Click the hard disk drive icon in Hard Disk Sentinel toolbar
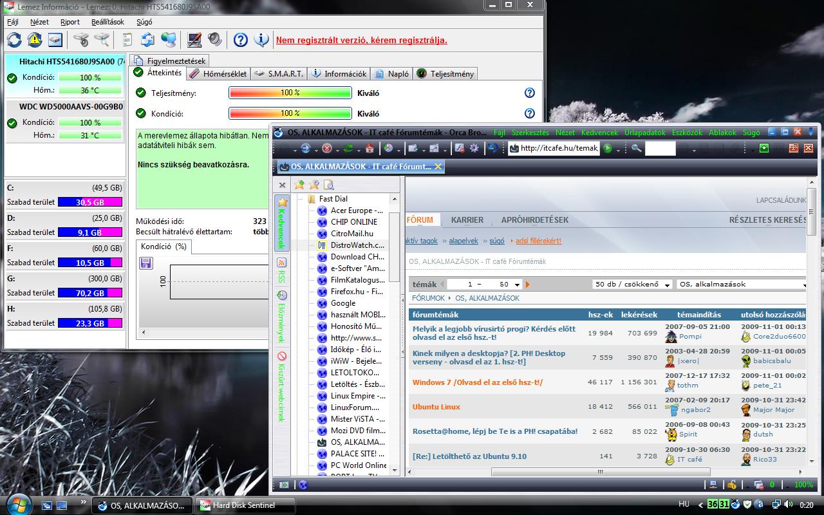Screen dimensions: 824x515 click(55, 40)
